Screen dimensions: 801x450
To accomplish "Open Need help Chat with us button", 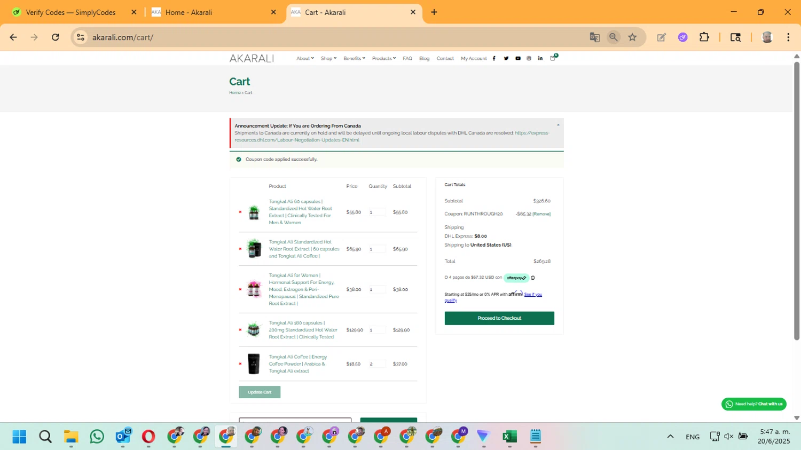I will pyautogui.click(x=754, y=404).
